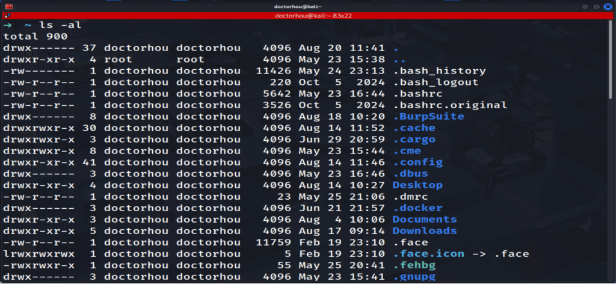Image resolution: width=616 pixels, height=284 pixels.
Task: Click the lrwxrwxrwx permission string
Action: (x=38, y=254)
